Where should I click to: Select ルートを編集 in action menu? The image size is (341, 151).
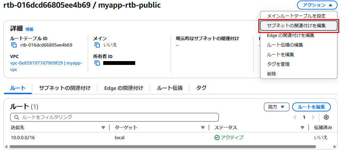pyautogui.click(x=299, y=54)
